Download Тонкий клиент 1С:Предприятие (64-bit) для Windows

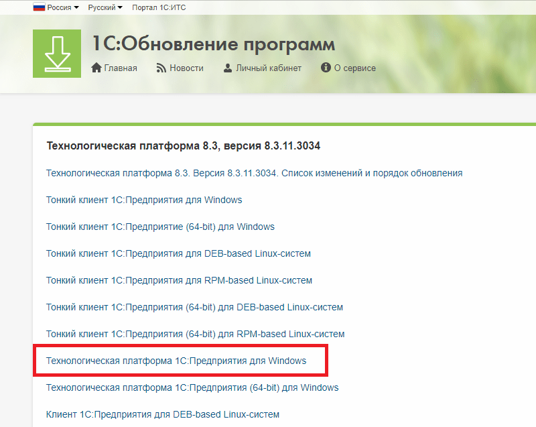tap(160, 227)
